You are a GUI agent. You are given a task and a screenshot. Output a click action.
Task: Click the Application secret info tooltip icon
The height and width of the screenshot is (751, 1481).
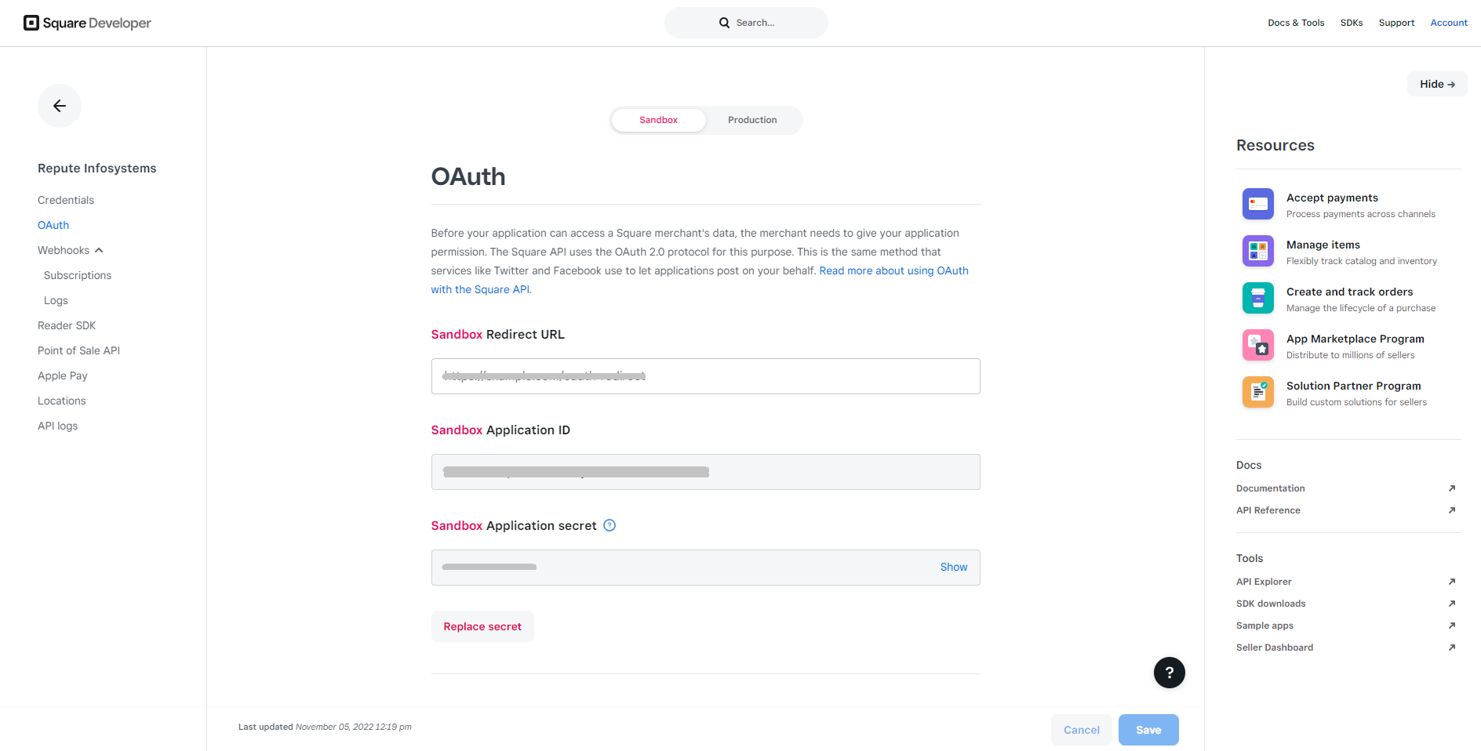click(610, 525)
